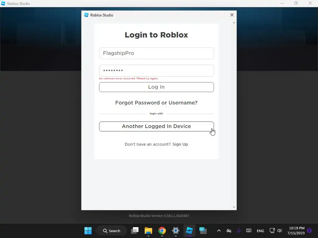Click the login dialog scroll down arrow

click(234, 207)
